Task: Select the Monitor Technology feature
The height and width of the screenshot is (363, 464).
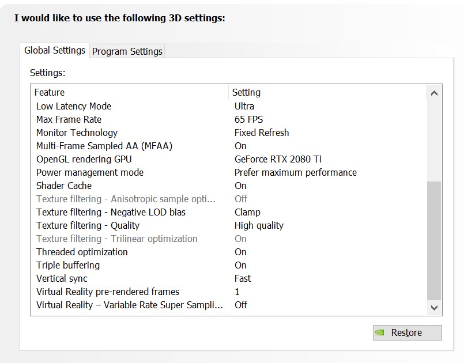Action: 77,133
